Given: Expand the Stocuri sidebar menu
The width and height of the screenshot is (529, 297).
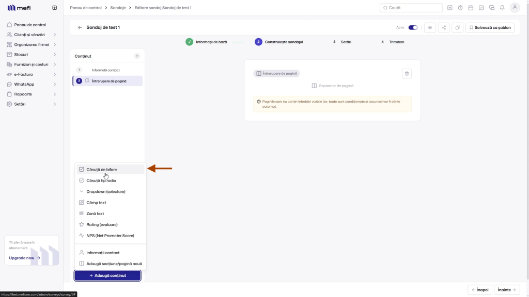Looking at the screenshot, I should (32, 55).
